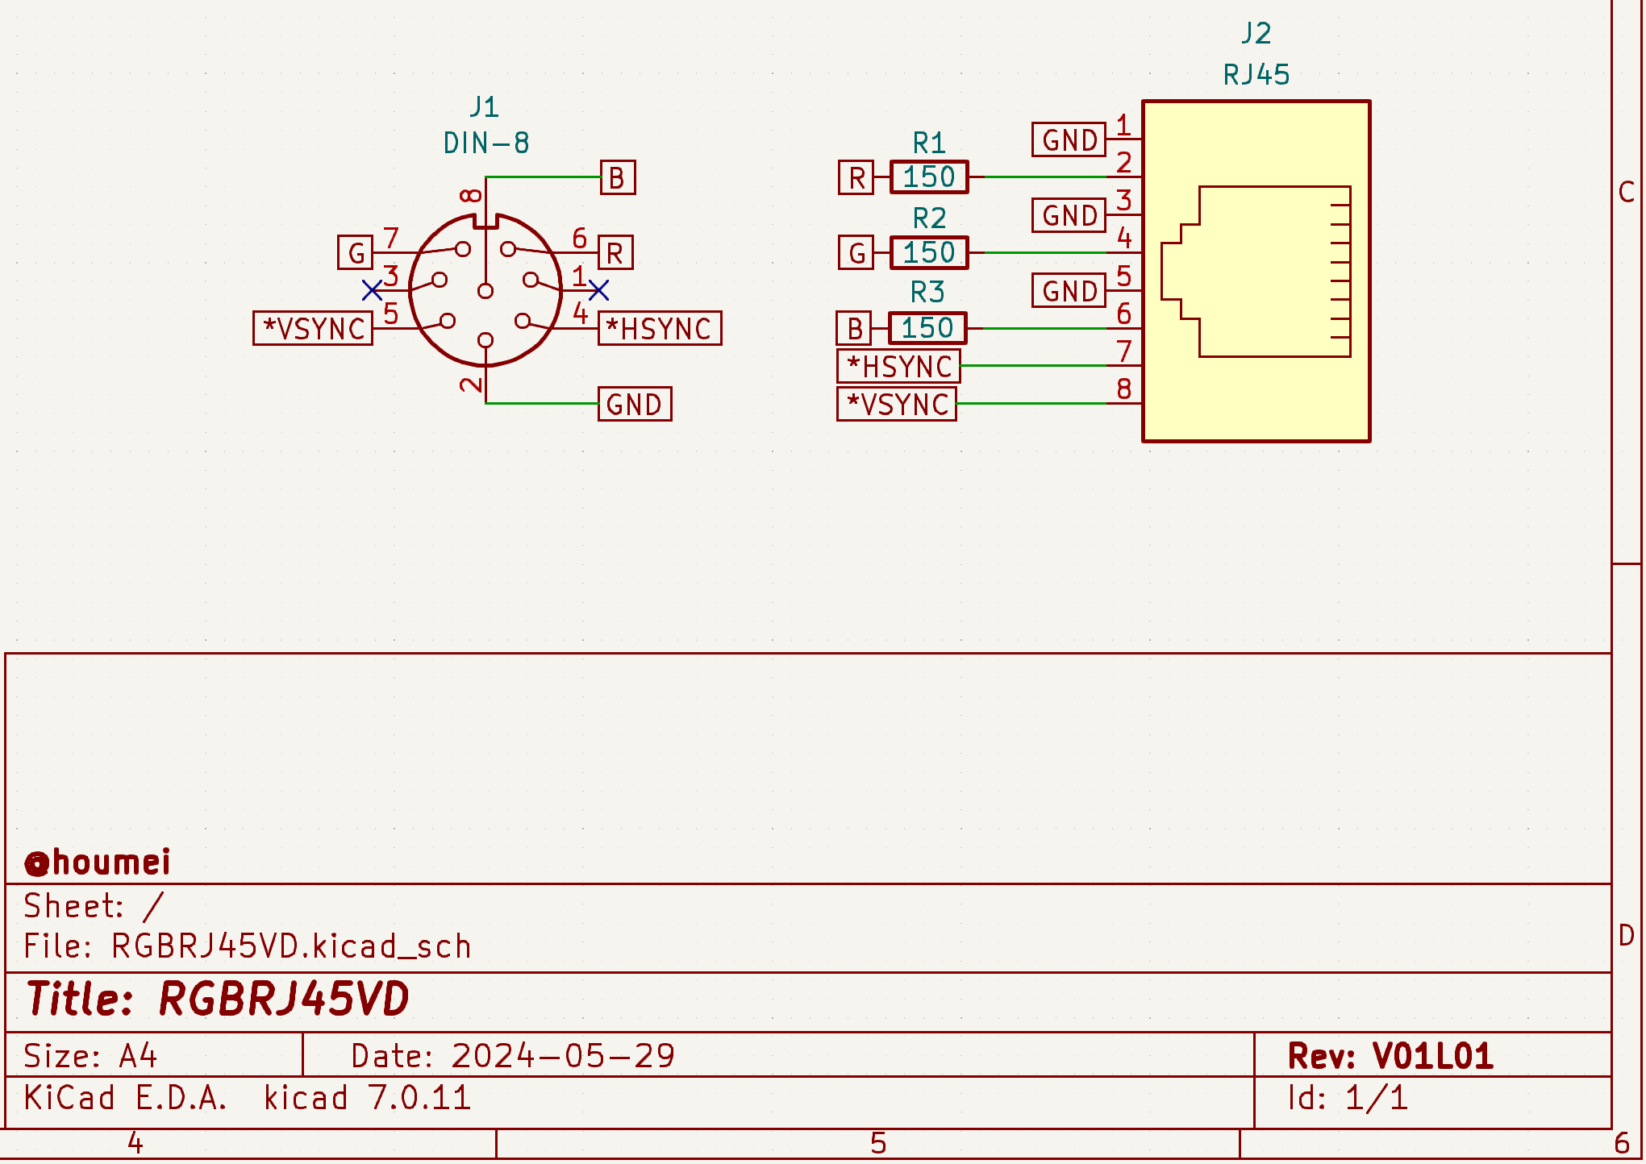Click the no-connect X on J1 pin 3

click(374, 289)
